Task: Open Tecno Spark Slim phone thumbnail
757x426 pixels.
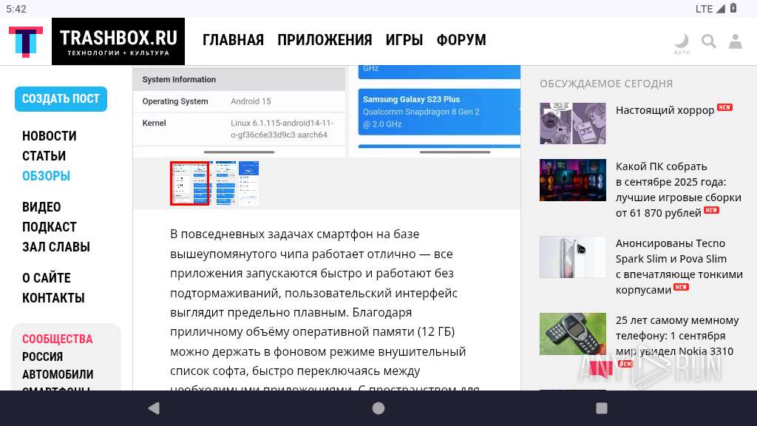Action: [573, 257]
